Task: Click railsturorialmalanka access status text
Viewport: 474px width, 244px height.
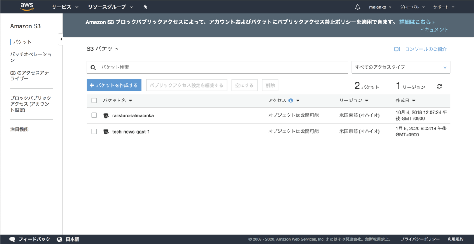Action: click(293, 115)
